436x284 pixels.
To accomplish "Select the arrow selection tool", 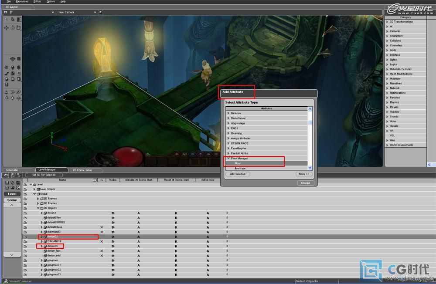I will [x=6, y=19].
